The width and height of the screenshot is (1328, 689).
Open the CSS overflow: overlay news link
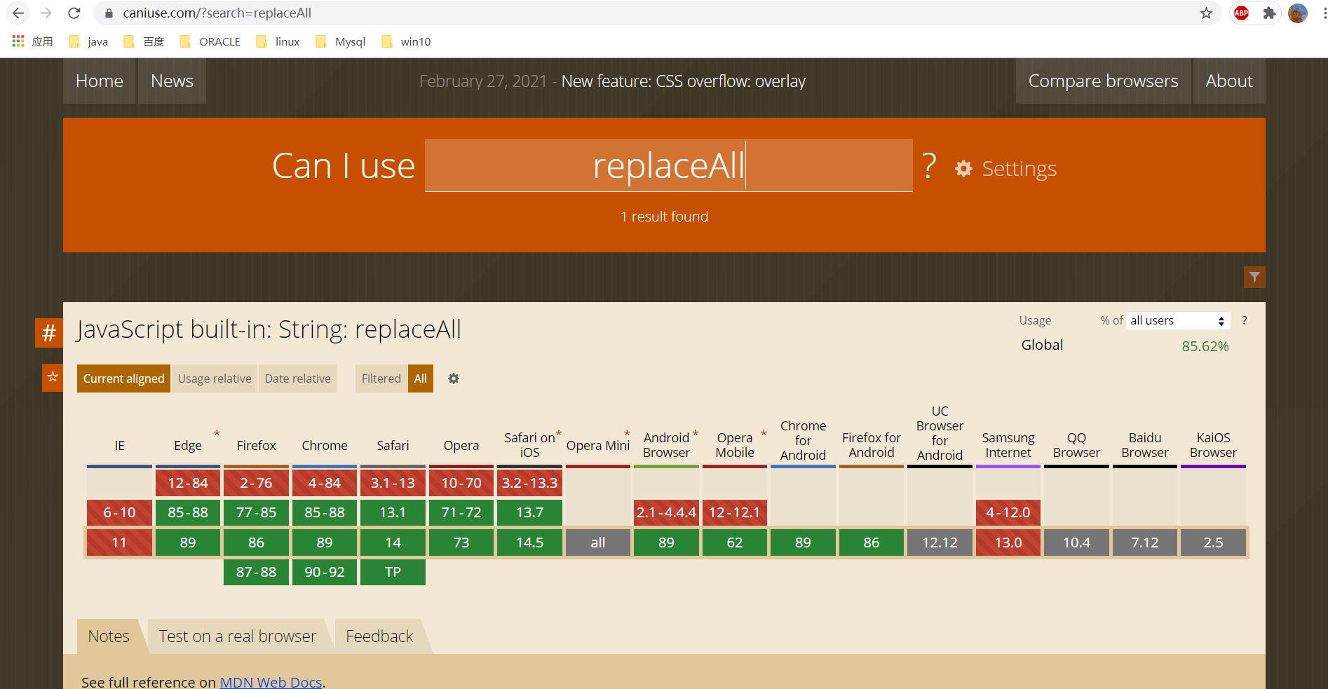[x=684, y=81]
